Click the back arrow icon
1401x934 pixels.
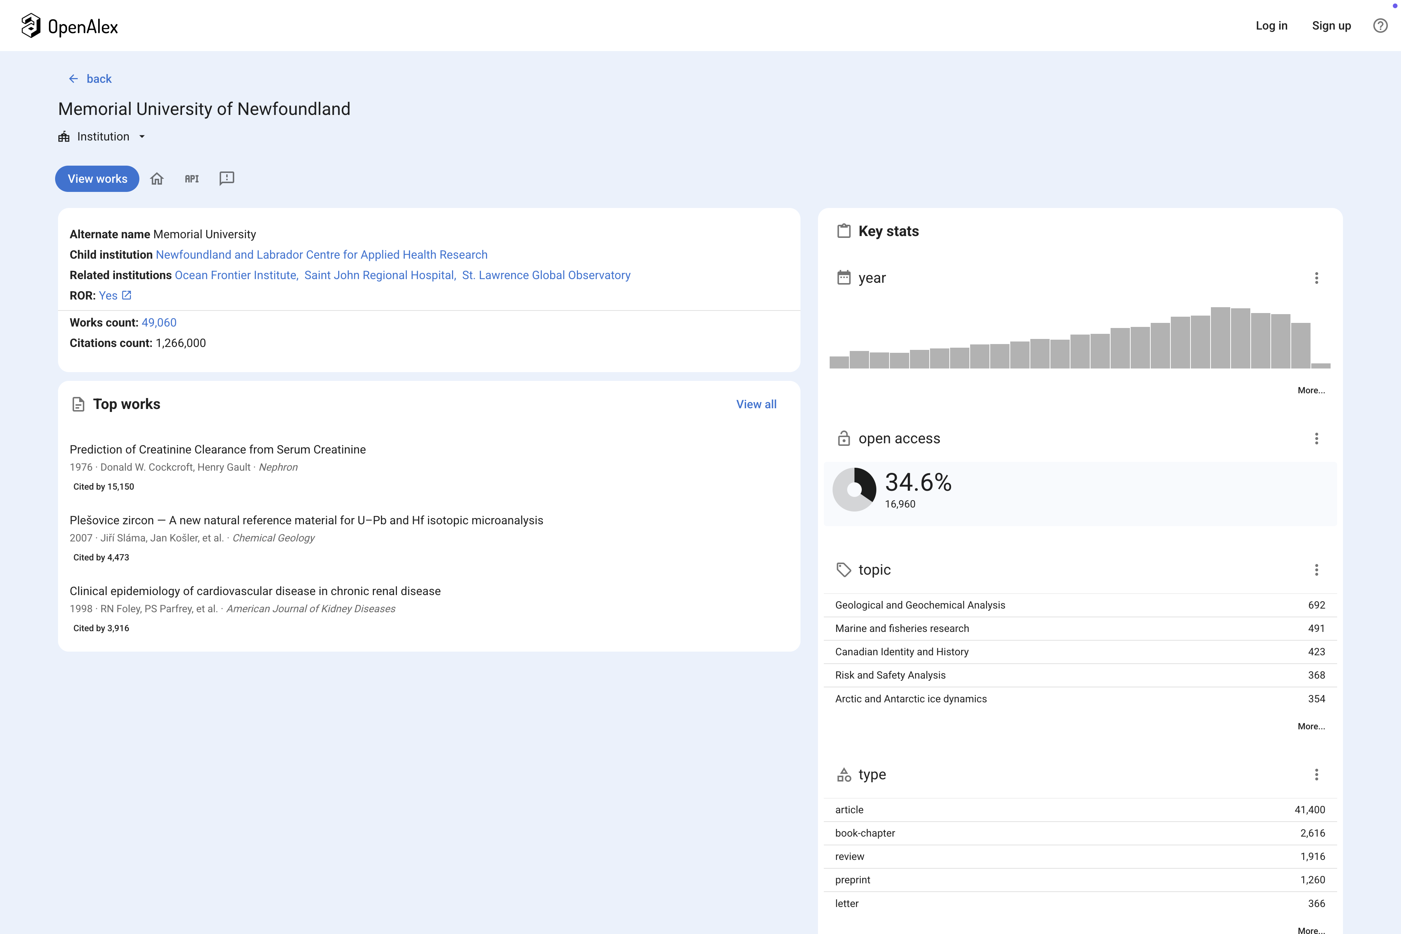click(73, 79)
